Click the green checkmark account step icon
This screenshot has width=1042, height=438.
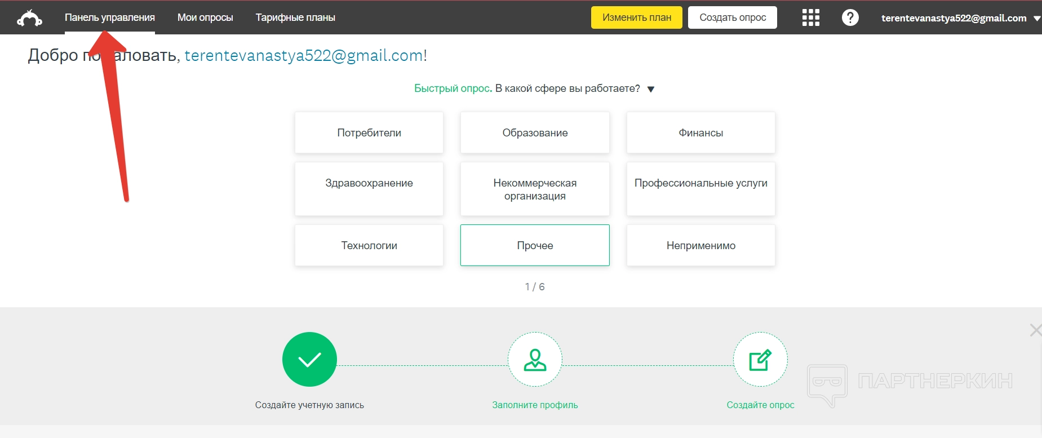click(309, 359)
